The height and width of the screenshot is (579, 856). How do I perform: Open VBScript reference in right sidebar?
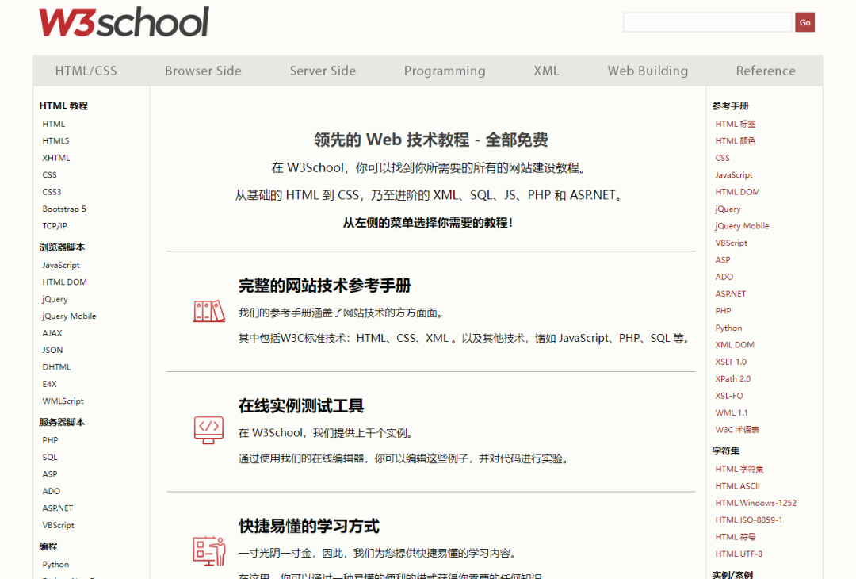tap(731, 243)
